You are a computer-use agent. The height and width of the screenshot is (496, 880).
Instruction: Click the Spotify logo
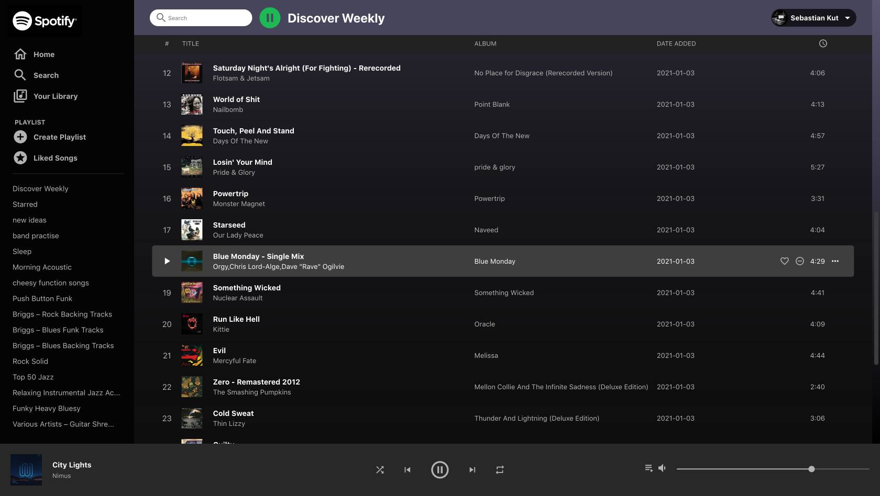coord(45,21)
